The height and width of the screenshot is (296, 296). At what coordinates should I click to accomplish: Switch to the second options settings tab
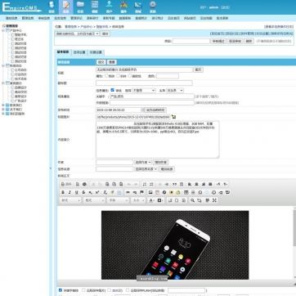[x=79, y=52]
